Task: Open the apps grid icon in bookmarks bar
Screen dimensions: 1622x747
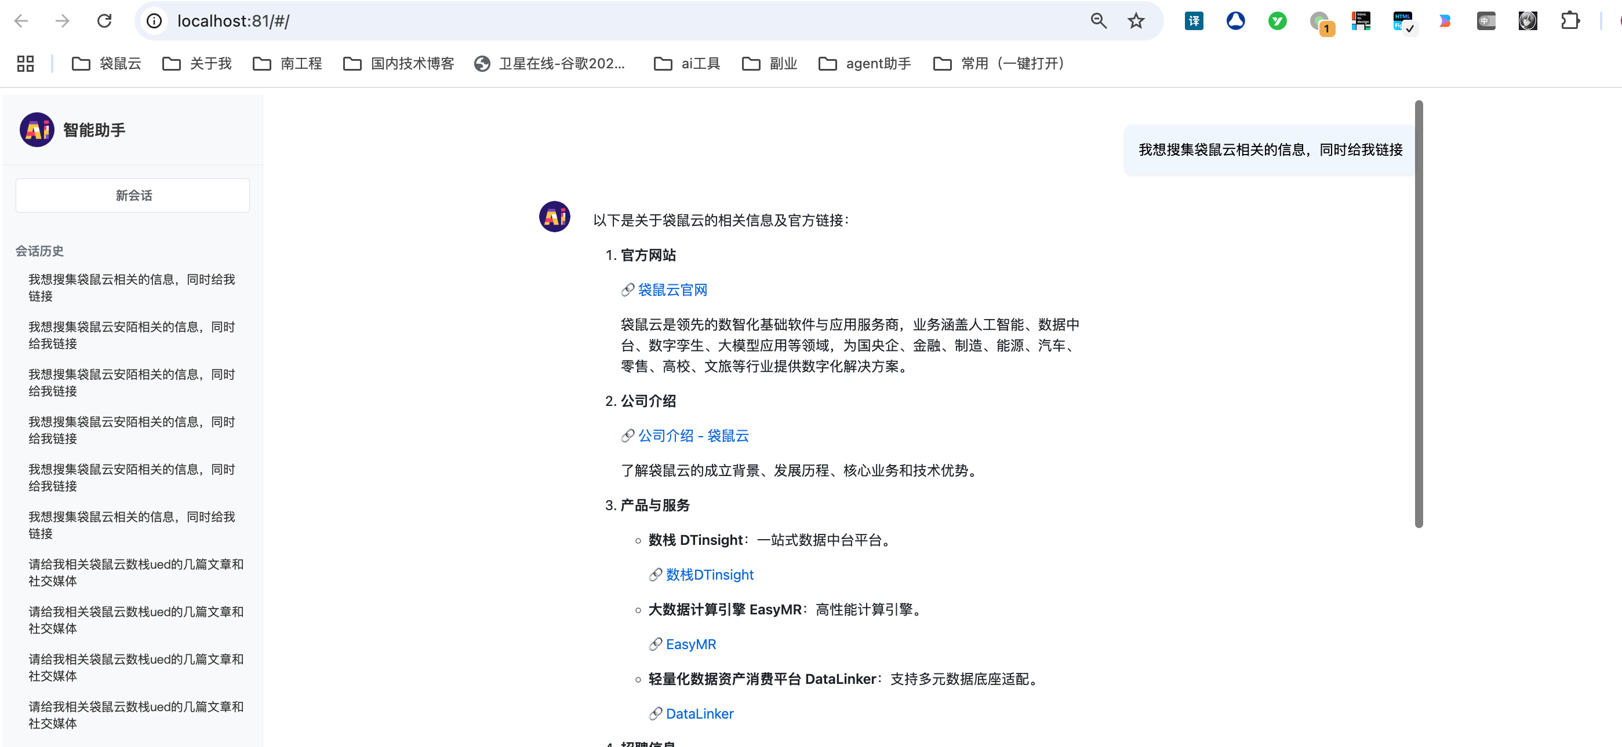Action: coord(25,64)
